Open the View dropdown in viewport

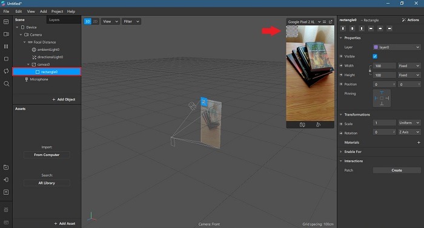[x=110, y=21]
